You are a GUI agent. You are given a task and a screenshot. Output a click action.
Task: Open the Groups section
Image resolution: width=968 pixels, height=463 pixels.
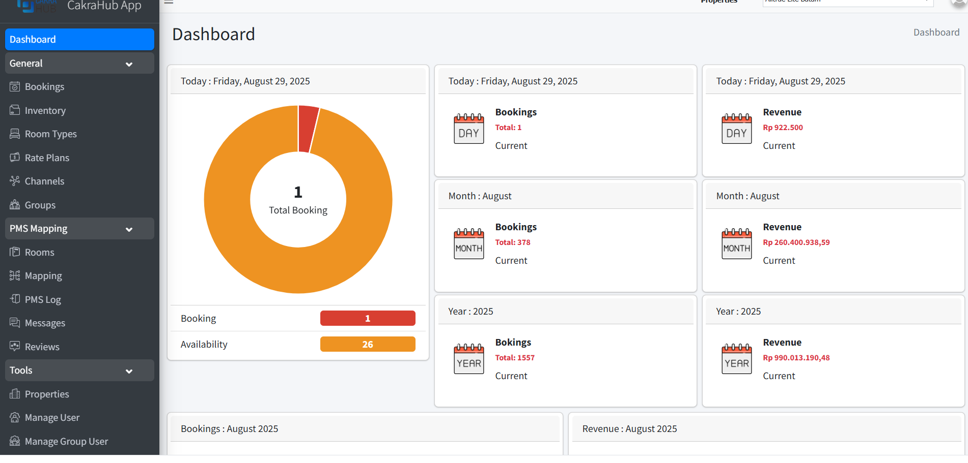pyautogui.click(x=40, y=205)
